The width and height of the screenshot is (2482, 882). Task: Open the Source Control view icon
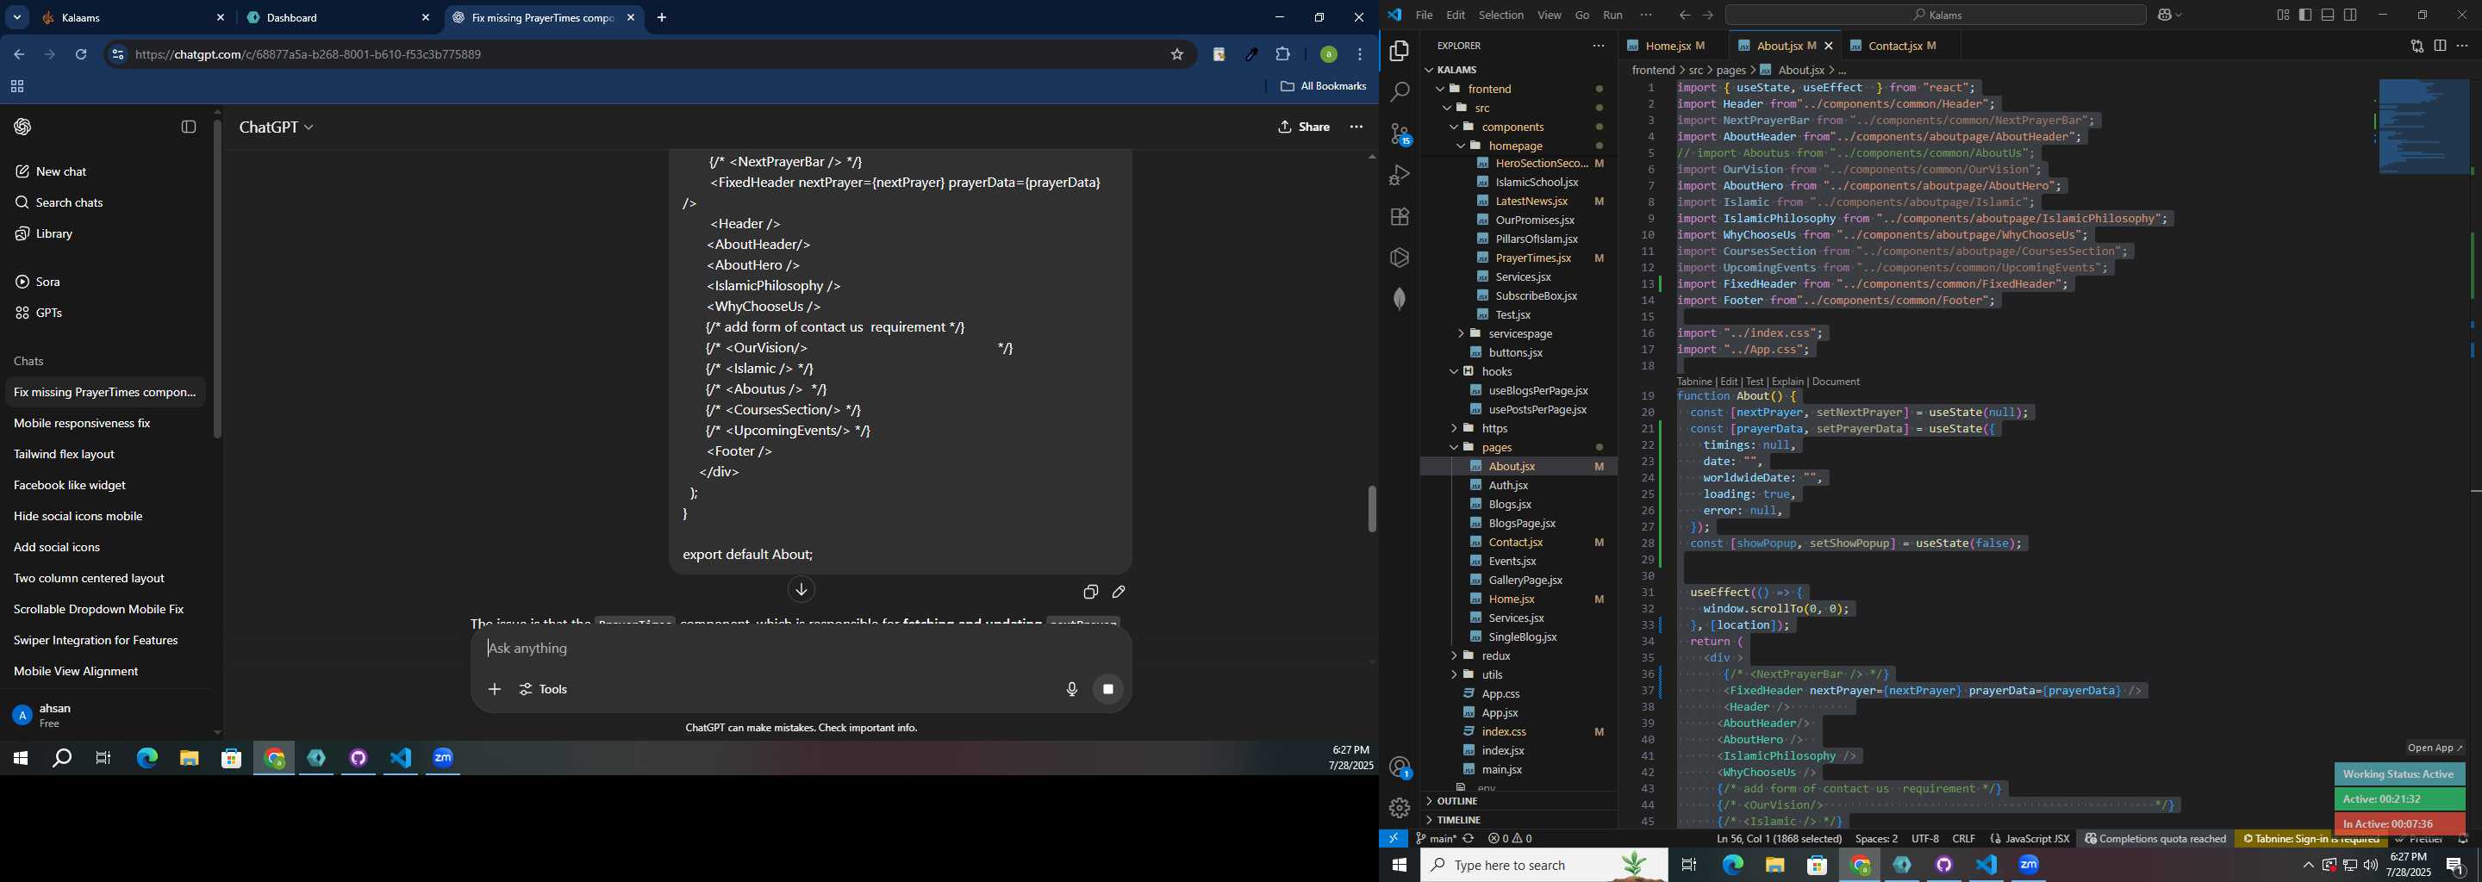point(1399,134)
